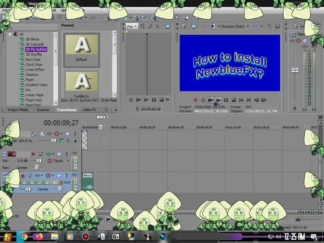This screenshot has width=324, height=243.
Task: Switch to the Explorer tab
Action: [x=43, y=110]
